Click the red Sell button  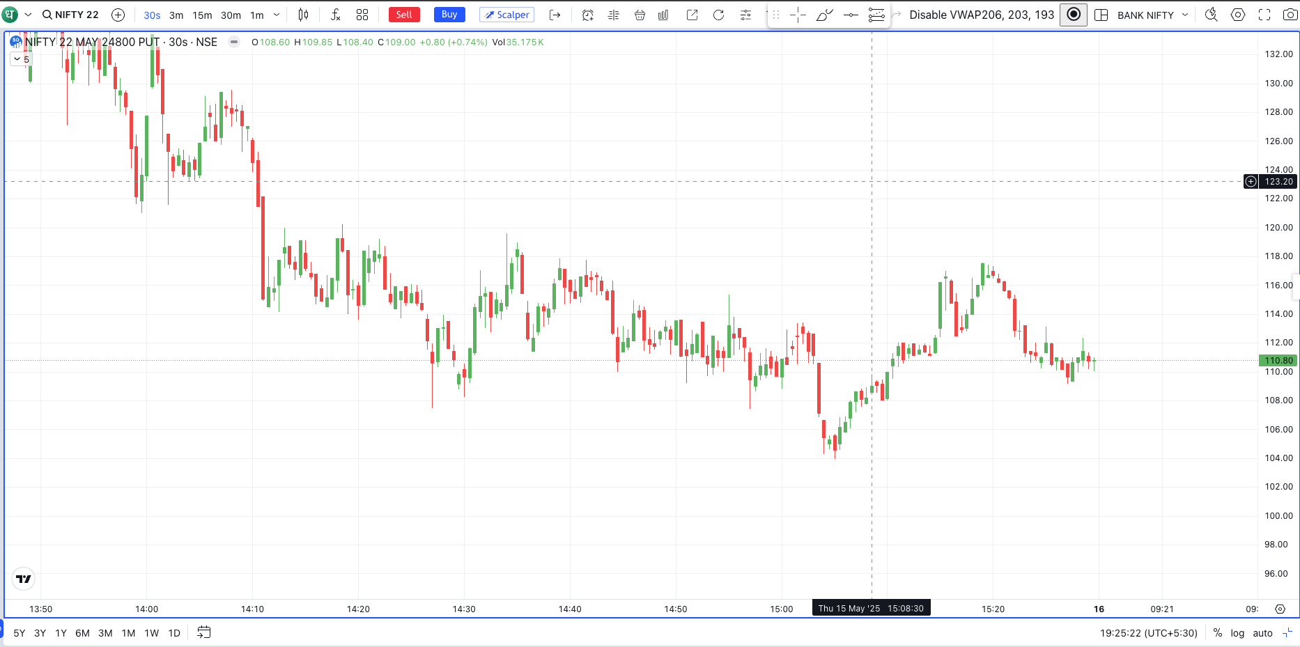[404, 15]
